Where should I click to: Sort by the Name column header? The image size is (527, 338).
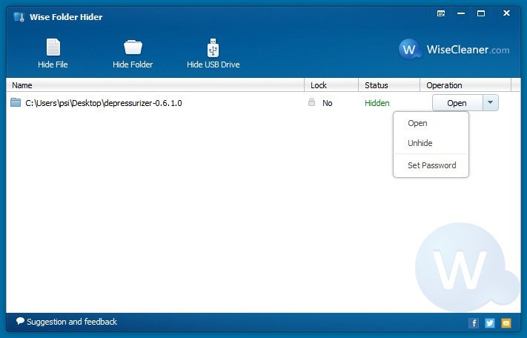point(155,85)
